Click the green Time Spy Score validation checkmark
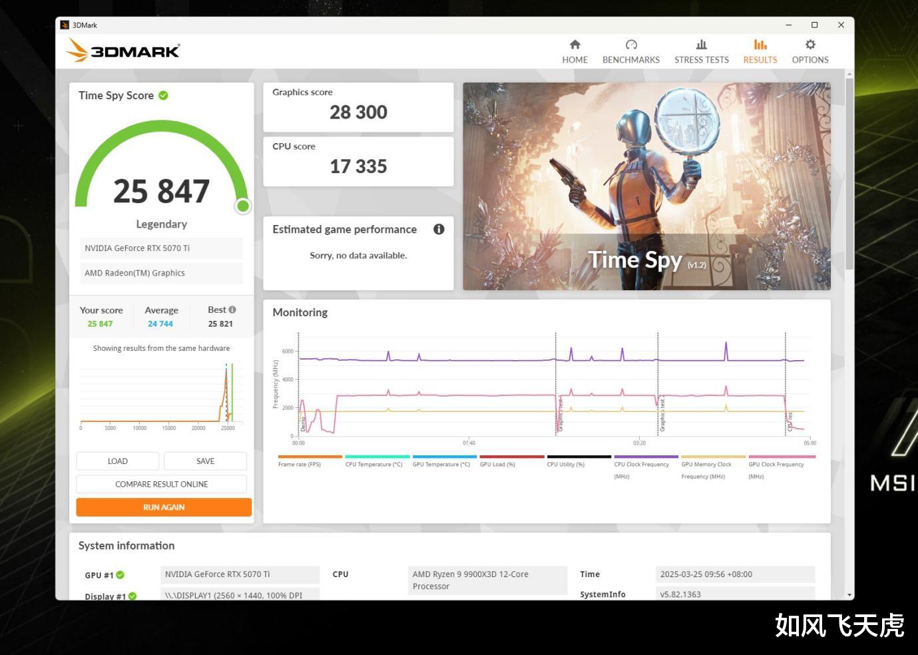 (x=163, y=95)
